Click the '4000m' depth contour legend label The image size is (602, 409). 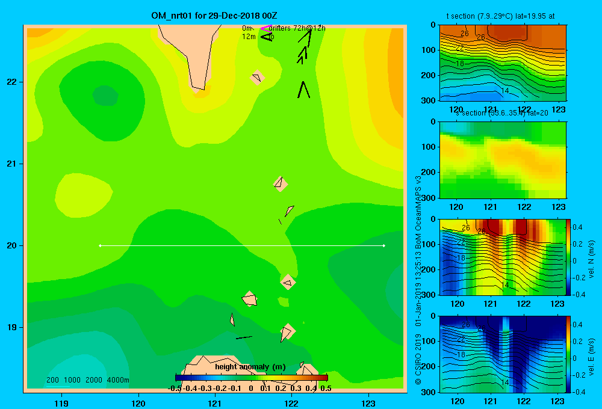[118, 380]
